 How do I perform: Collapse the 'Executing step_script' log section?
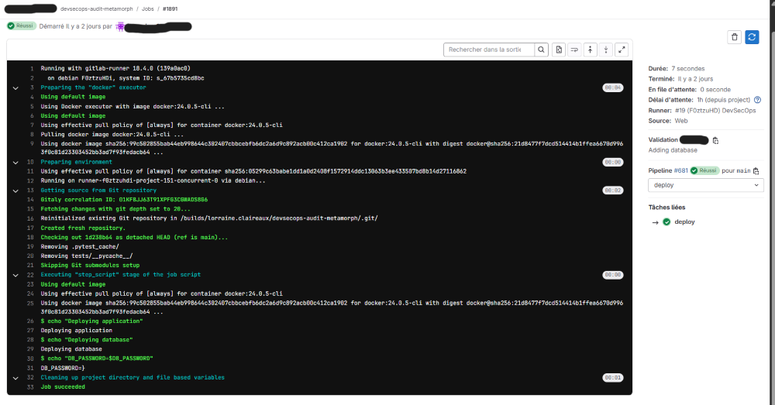click(x=15, y=275)
